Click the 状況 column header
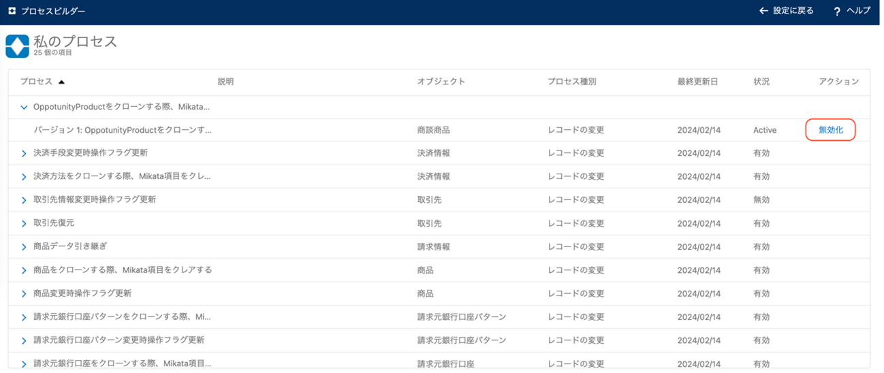The width and height of the screenshot is (884, 373). coord(761,82)
